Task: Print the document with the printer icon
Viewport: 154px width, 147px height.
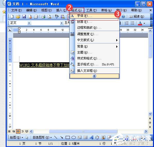Action: point(43,17)
